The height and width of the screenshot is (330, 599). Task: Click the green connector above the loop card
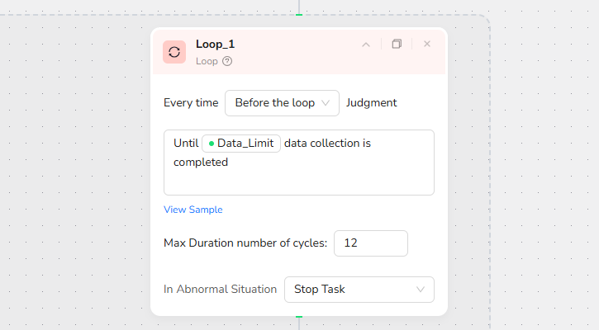pos(299,13)
